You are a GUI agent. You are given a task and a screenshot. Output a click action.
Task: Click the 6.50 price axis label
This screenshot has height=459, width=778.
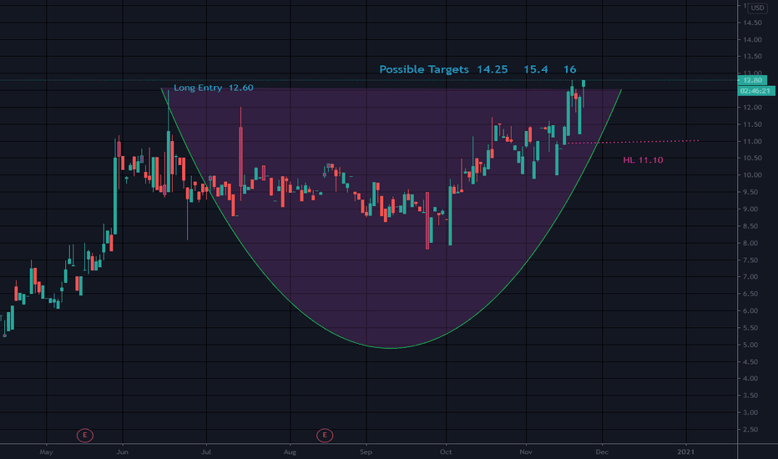tap(752, 294)
